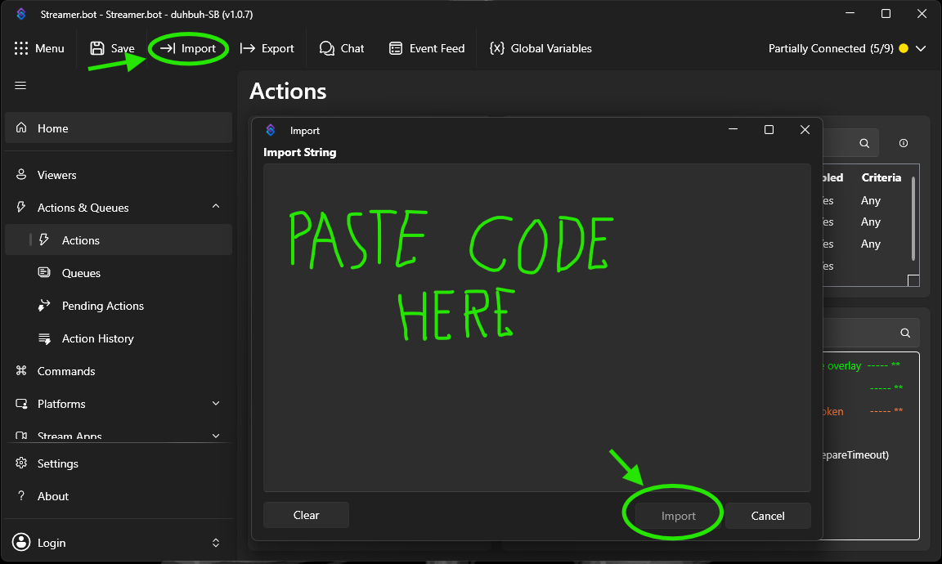Cancel the Import dialog
The image size is (942, 564).
point(768,516)
